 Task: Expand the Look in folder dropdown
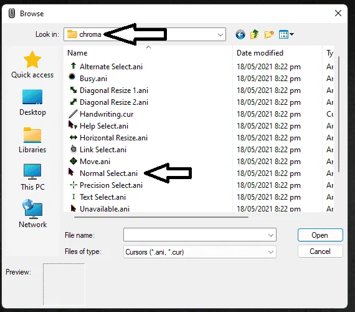(x=220, y=35)
